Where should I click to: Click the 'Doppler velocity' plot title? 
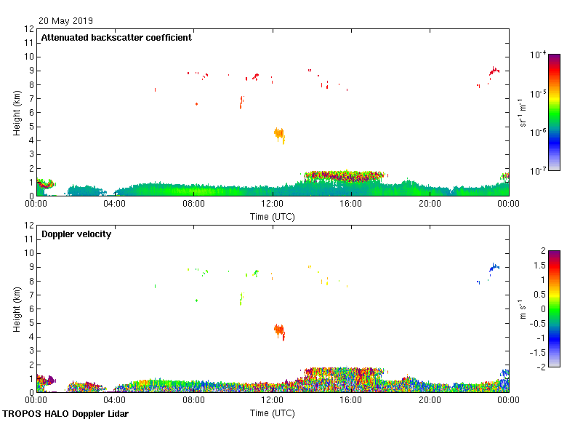76,234
